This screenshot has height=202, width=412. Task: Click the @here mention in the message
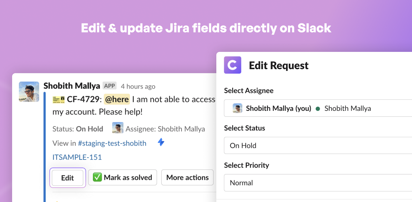point(117,99)
